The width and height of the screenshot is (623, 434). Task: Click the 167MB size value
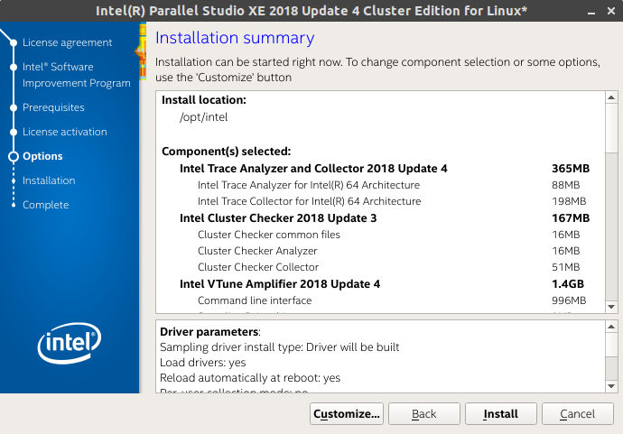571,218
